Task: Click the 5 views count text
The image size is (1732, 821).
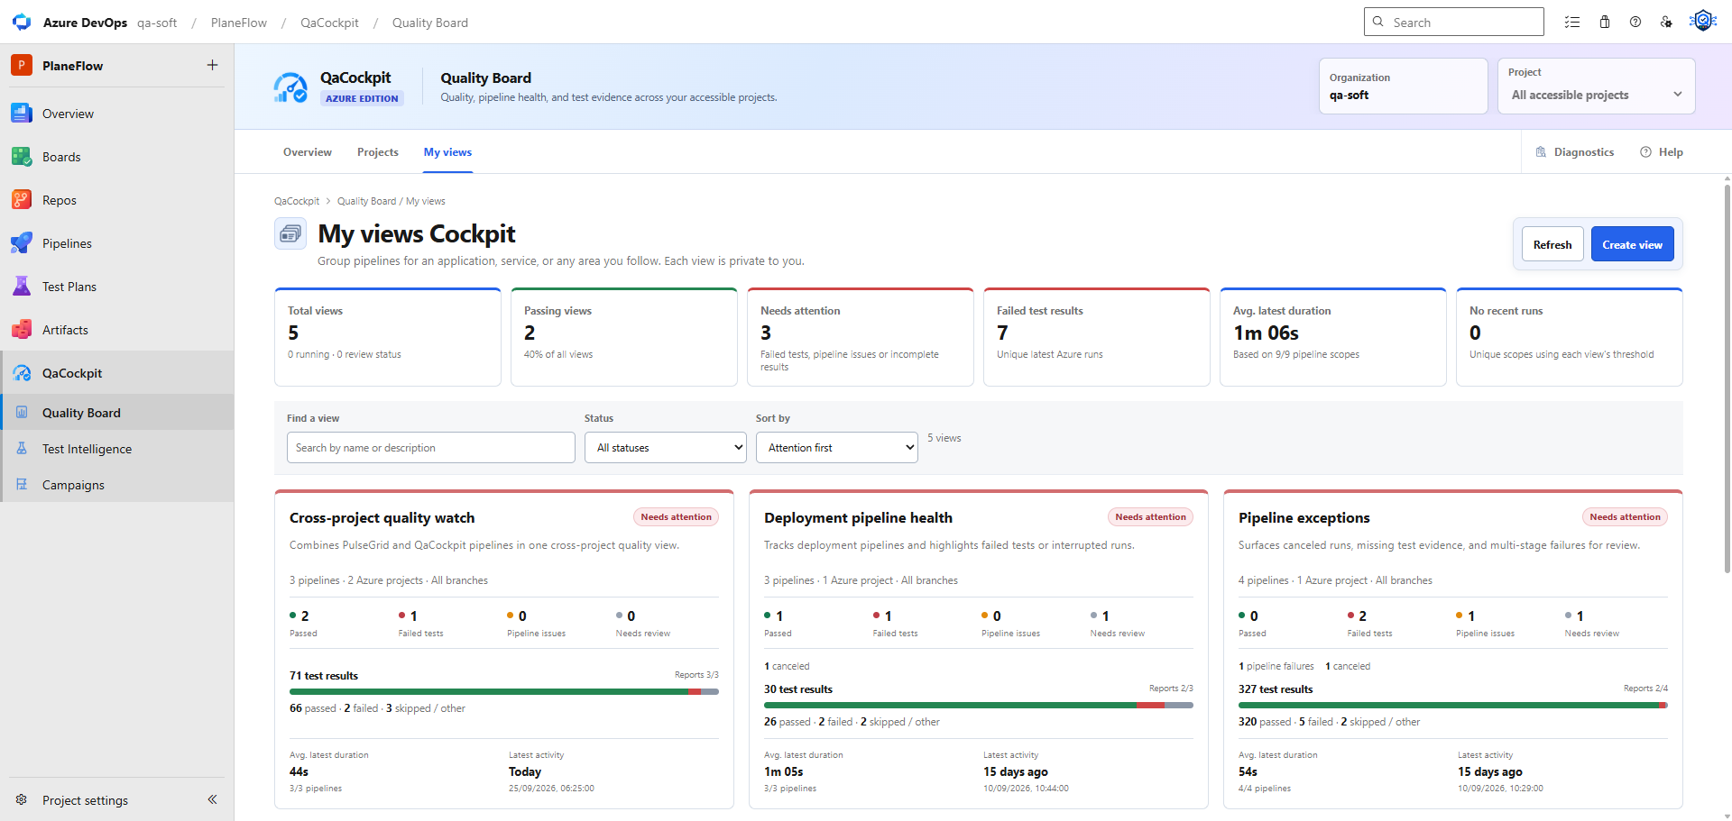Action: 944,438
